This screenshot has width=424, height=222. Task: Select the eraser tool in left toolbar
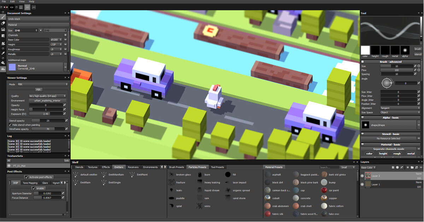point(3,23)
